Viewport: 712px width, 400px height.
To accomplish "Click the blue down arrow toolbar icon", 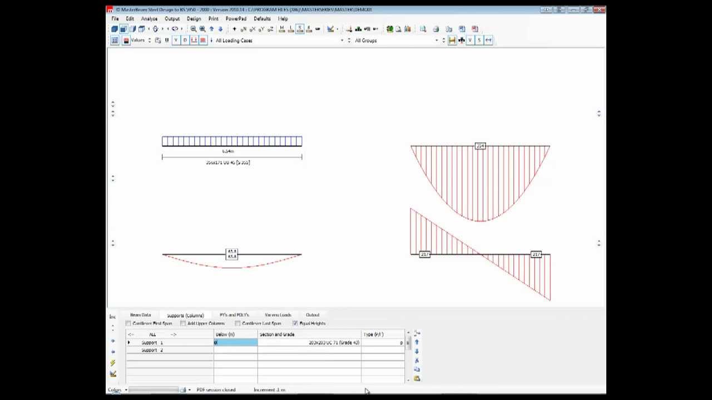I will pyautogui.click(x=220, y=29).
